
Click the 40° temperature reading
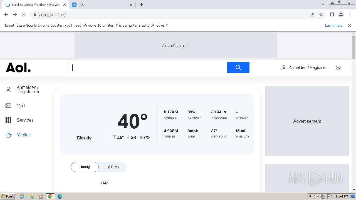tap(132, 122)
